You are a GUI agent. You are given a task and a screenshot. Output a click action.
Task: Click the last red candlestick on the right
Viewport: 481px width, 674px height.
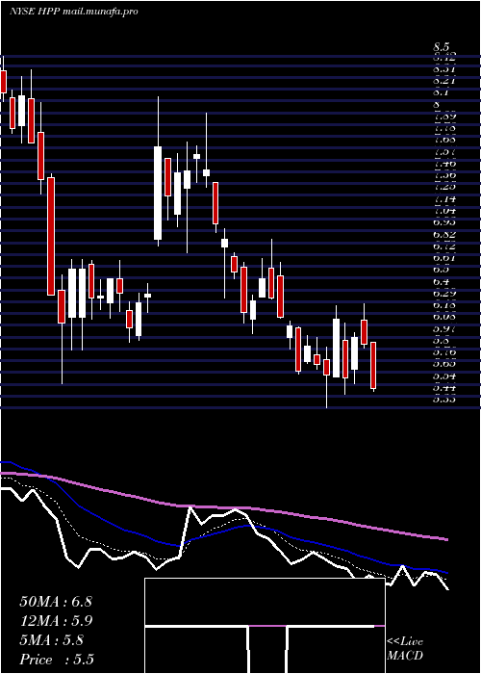tap(373, 365)
